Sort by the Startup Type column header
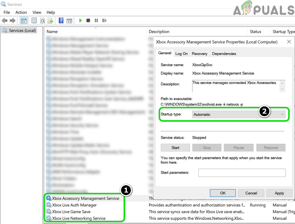Image resolution: width=295 pixels, height=224 pixels. pyautogui.click(x=283, y=31)
